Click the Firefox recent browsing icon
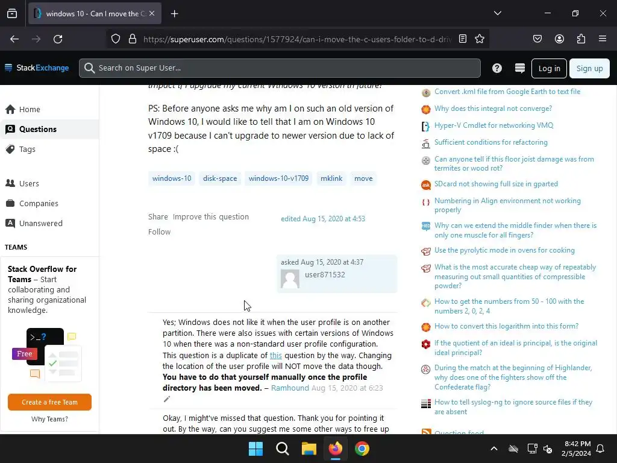617x463 pixels. click(x=12, y=13)
